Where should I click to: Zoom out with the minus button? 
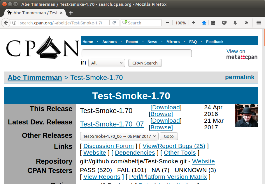[x=168, y=23]
